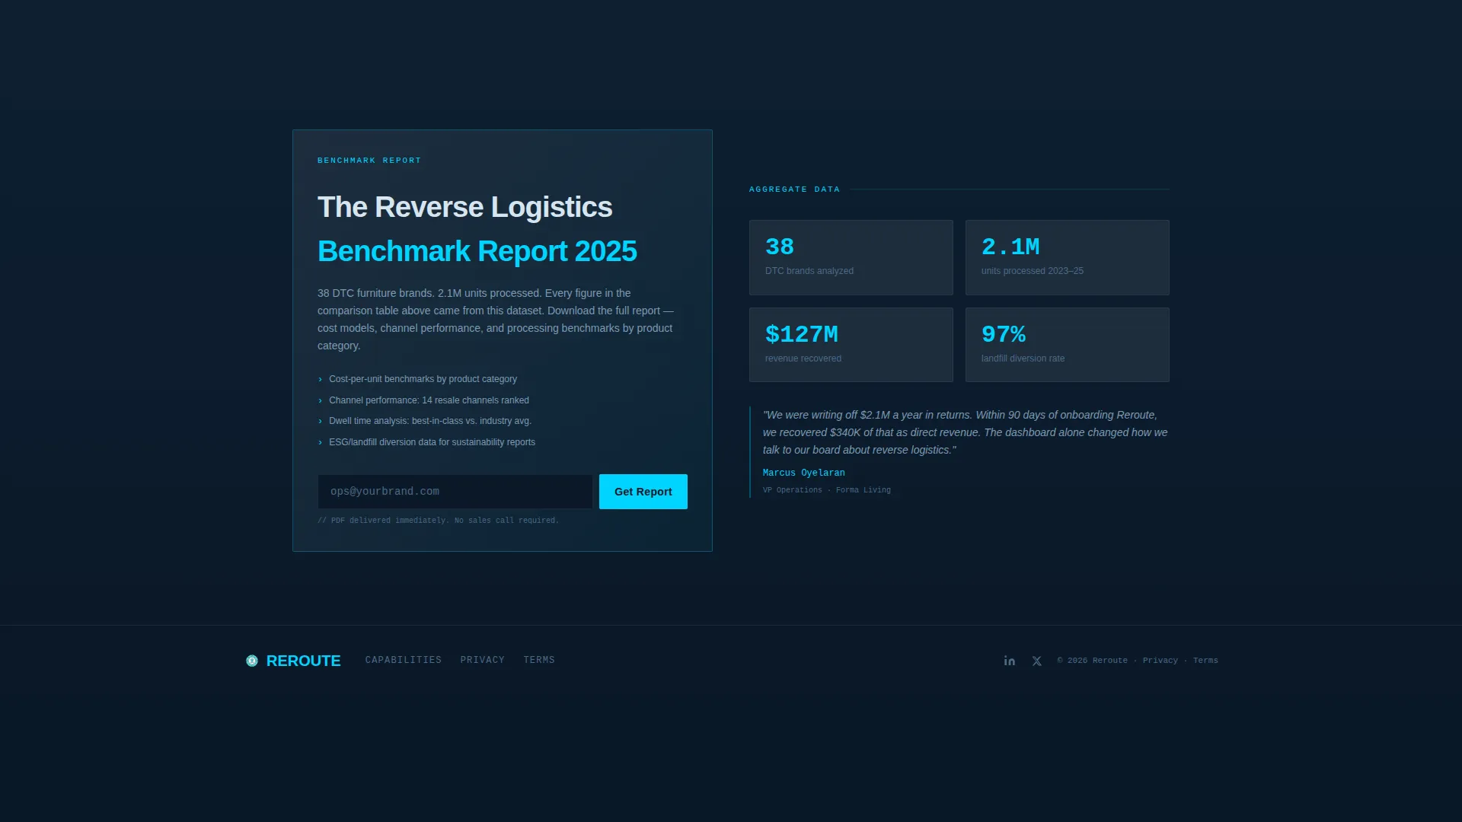Click 'VP Operations · Forma Living' caption
Viewport: 1462px width, 822px height.
826,490
